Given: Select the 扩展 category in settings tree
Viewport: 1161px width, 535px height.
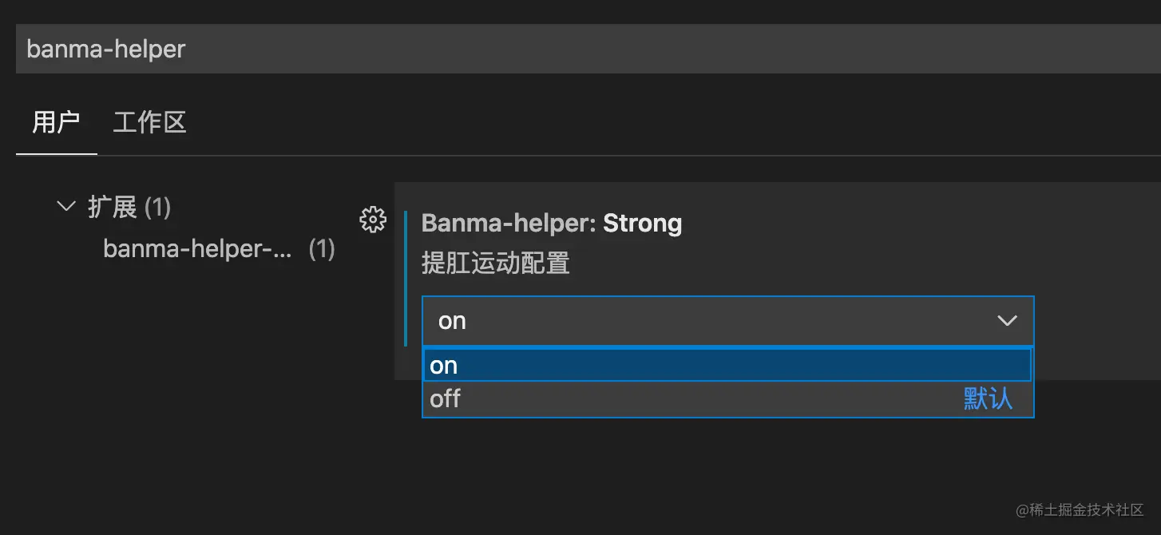Looking at the screenshot, I should point(113,208).
